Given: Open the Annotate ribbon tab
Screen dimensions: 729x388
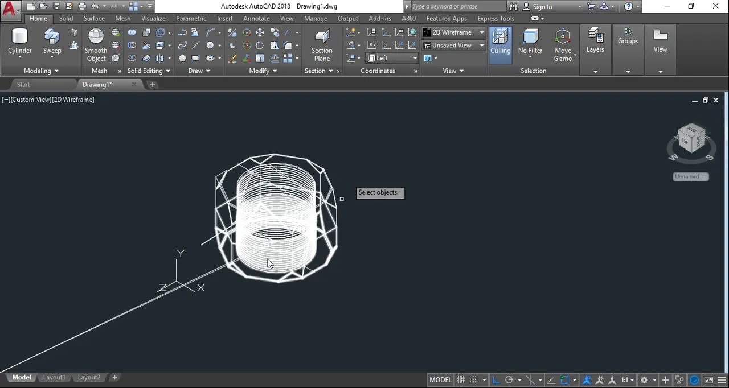Looking at the screenshot, I should (x=256, y=18).
